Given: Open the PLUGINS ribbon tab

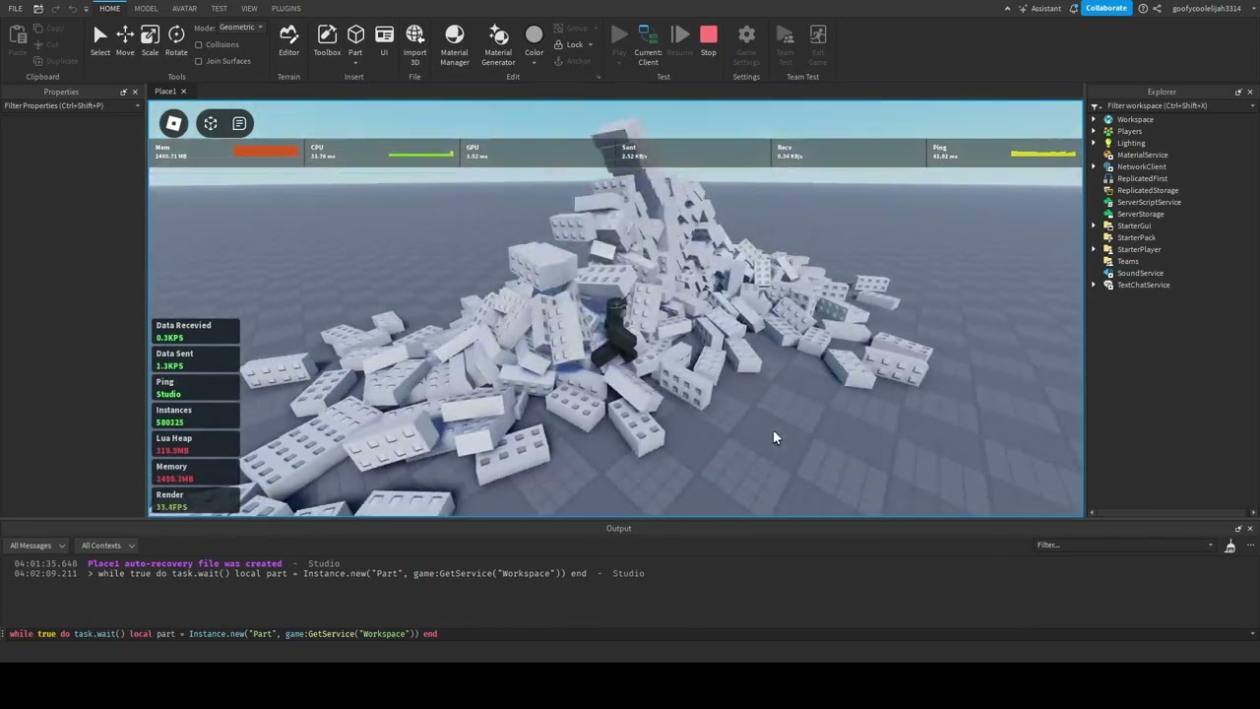Looking at the screenshot, I should pyautogui.click(x=285, y=9).
